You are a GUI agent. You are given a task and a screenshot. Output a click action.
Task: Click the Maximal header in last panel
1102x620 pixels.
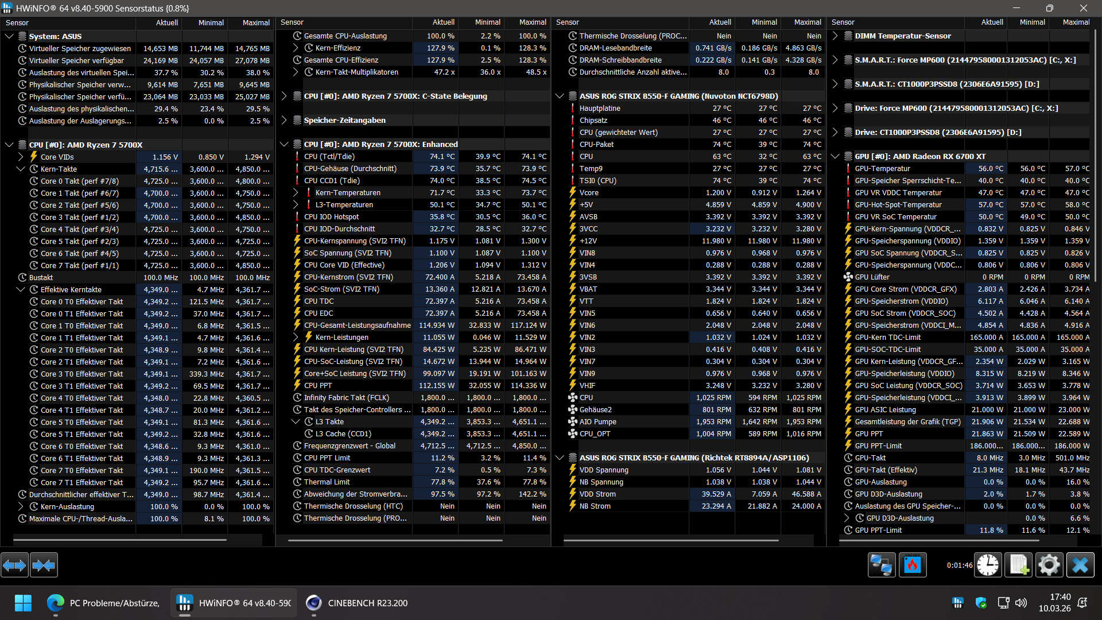pos(1076,22)
